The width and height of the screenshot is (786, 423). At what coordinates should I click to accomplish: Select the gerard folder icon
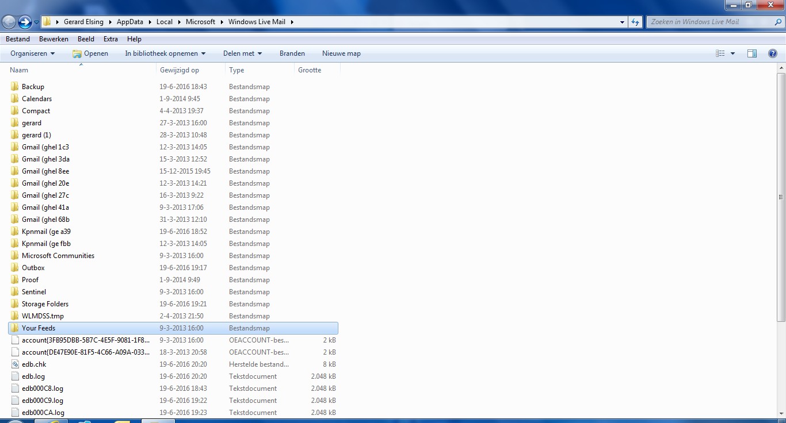click(15, 123)
